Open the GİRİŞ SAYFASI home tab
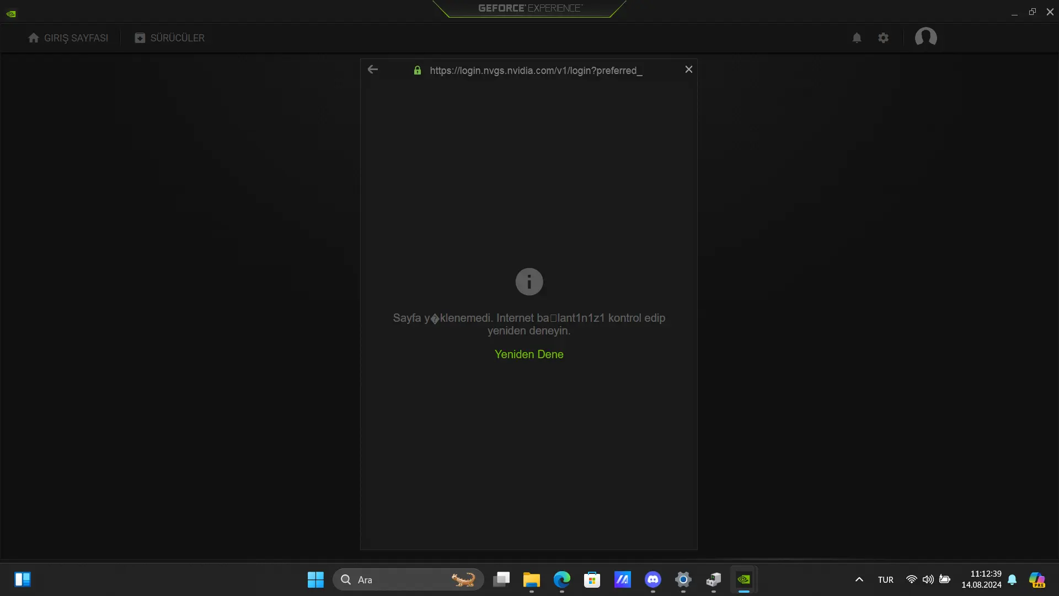The width and height of the screenshot is (1059, 596). point(68,38)
